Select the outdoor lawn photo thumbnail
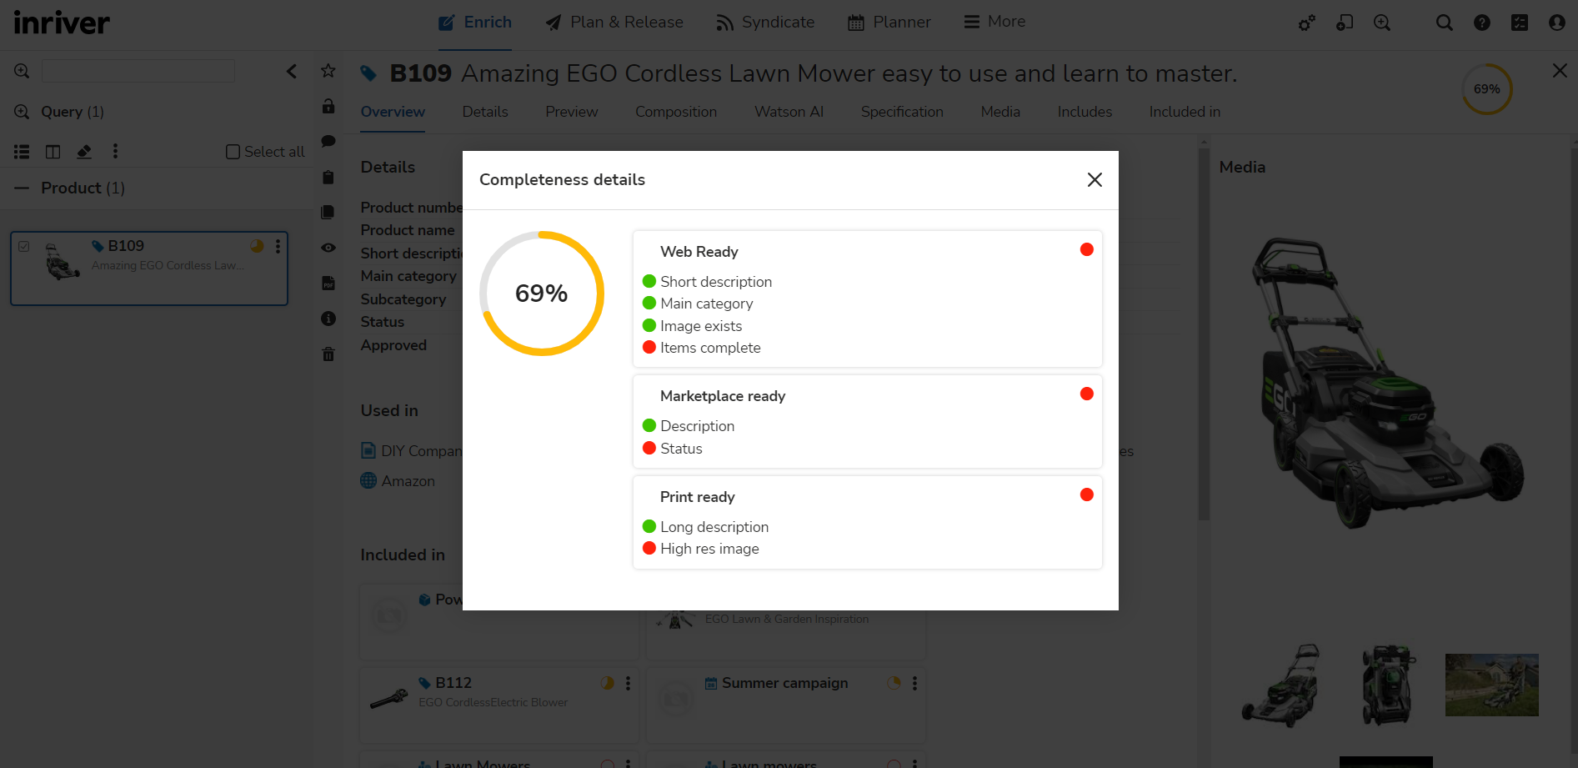Image resolution: width=1578 pixels, height=768 pixels. (x=1491, y=685)
